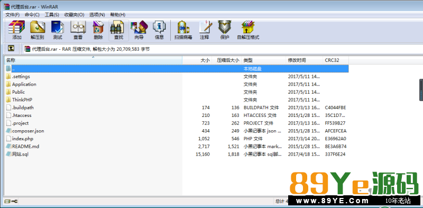Click the index.php file icon
This screenshot has width=423, height=208.
coord(8,139)
